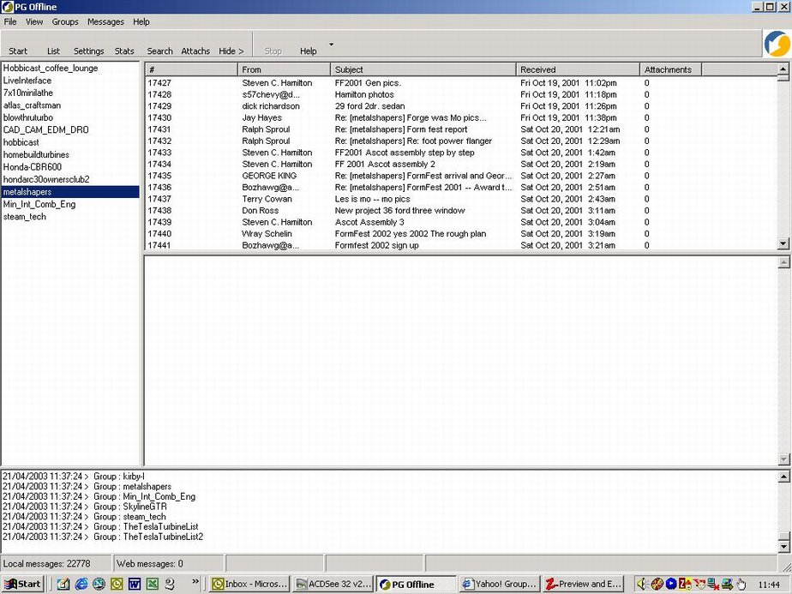Open the Messages menu
The width and height of the screenshot is (792, 594).
coord(105,21)
